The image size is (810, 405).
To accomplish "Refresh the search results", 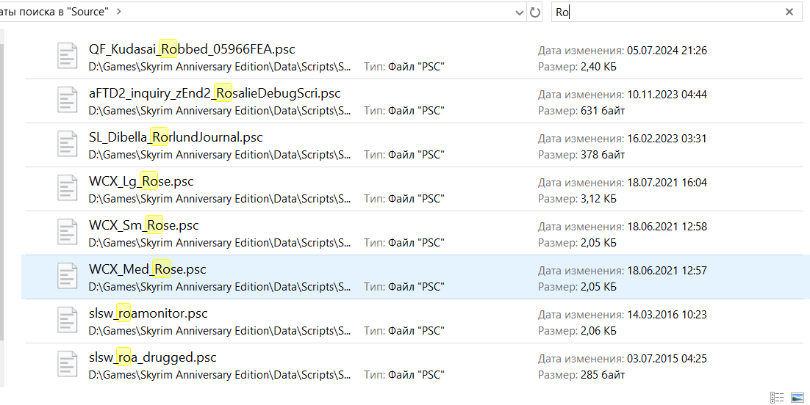I will (534, 12).
